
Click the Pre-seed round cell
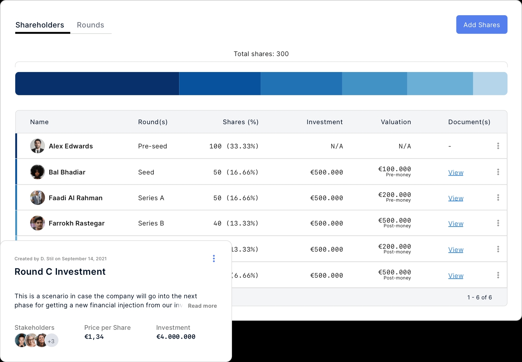coord(153,146)
